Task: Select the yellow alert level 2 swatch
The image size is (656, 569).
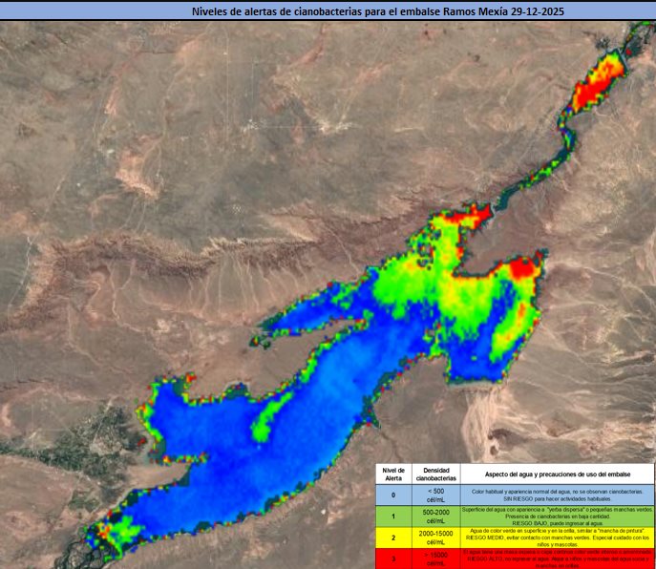Action: pyautogui.click(x=393, y=538)
